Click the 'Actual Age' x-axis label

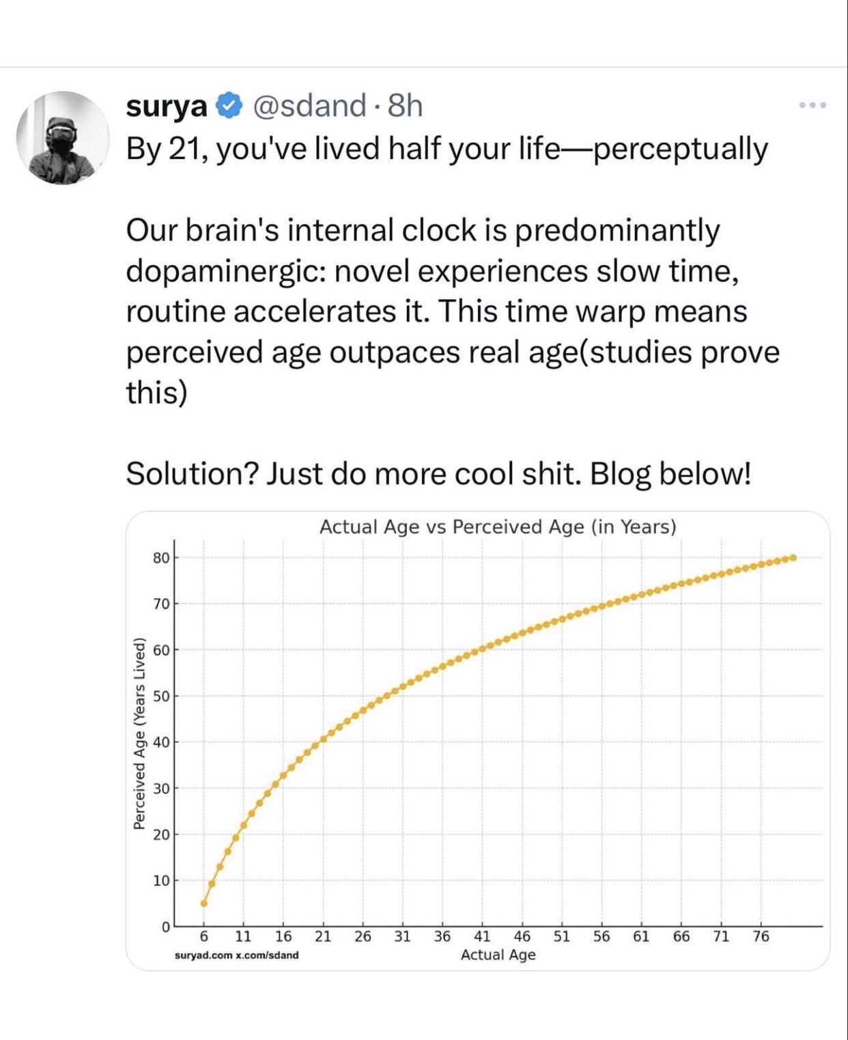[x=498, y=955]
